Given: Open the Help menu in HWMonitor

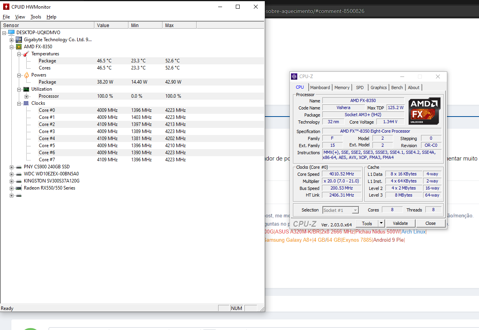Looking at the screenshot, I should tap(51, 17).
